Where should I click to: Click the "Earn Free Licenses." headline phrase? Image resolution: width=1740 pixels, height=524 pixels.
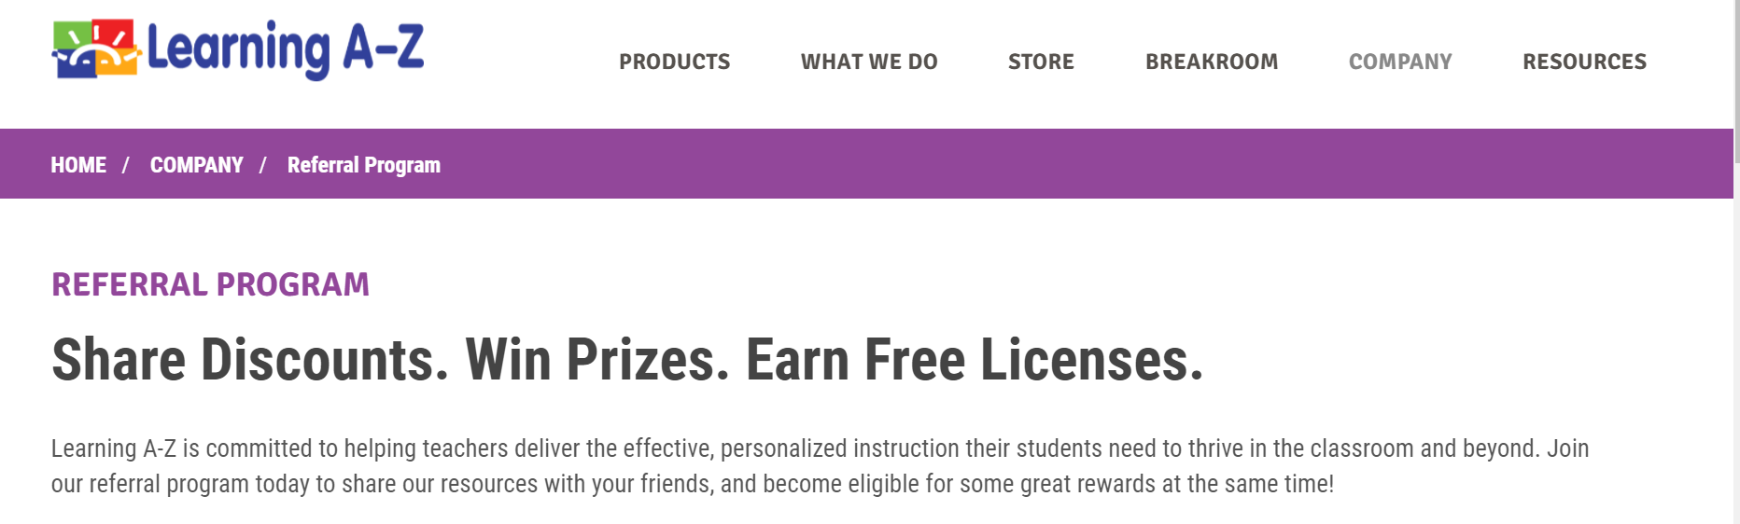point(974,361)
